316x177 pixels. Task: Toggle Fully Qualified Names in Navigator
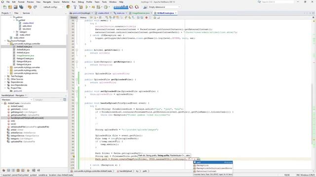pos(28,171)
